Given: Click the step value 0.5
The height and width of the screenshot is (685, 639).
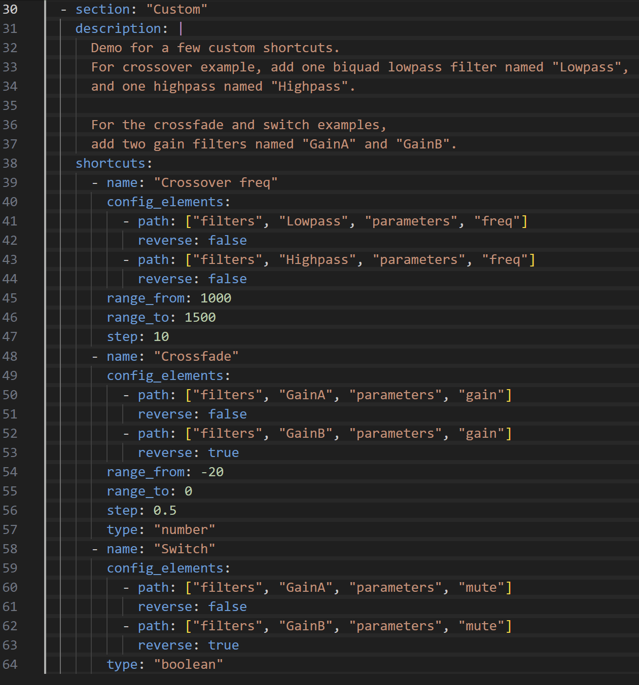Looking at the screenshot, I should tap(165, 511).
